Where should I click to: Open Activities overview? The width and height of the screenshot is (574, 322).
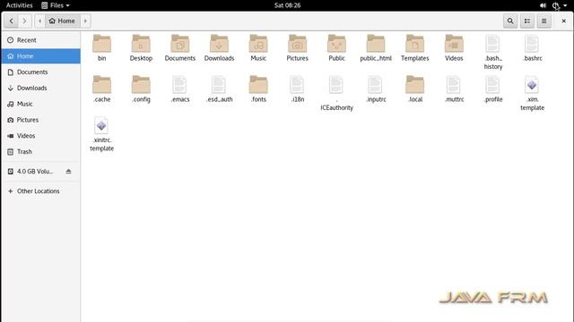point(20,5)
